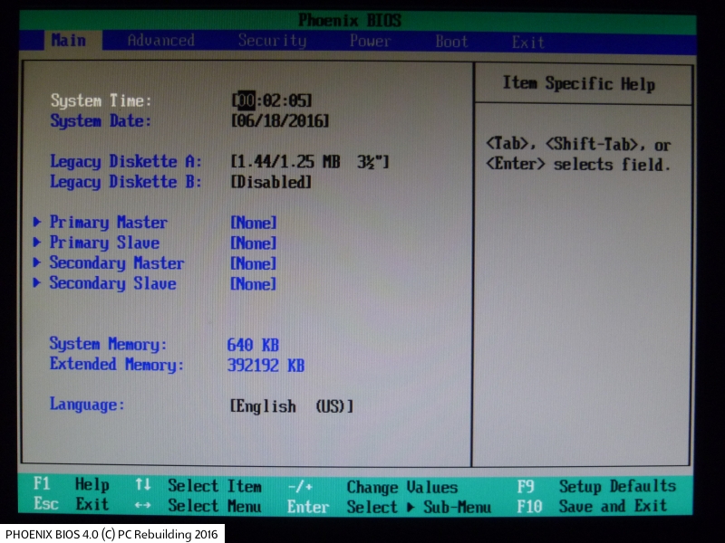Click the System Date value field
Viewport: 725px width, 543px height.
click(280, 121)
